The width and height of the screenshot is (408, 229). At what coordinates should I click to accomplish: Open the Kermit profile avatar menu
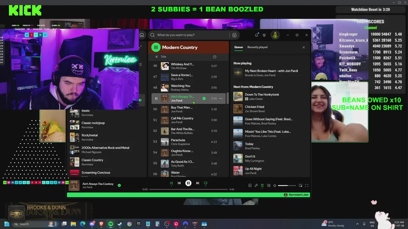coord(275,35)
